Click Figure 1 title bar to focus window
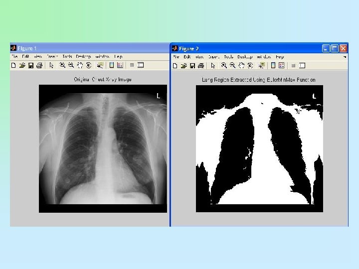Screen dimensions: 359x269 point(90,48)
